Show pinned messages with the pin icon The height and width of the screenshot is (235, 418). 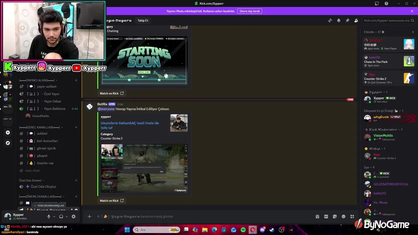(x=347, y=21)
